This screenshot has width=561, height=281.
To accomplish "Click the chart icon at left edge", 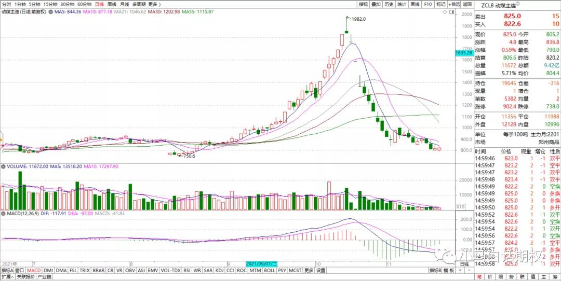I will [x=2, y=141].
